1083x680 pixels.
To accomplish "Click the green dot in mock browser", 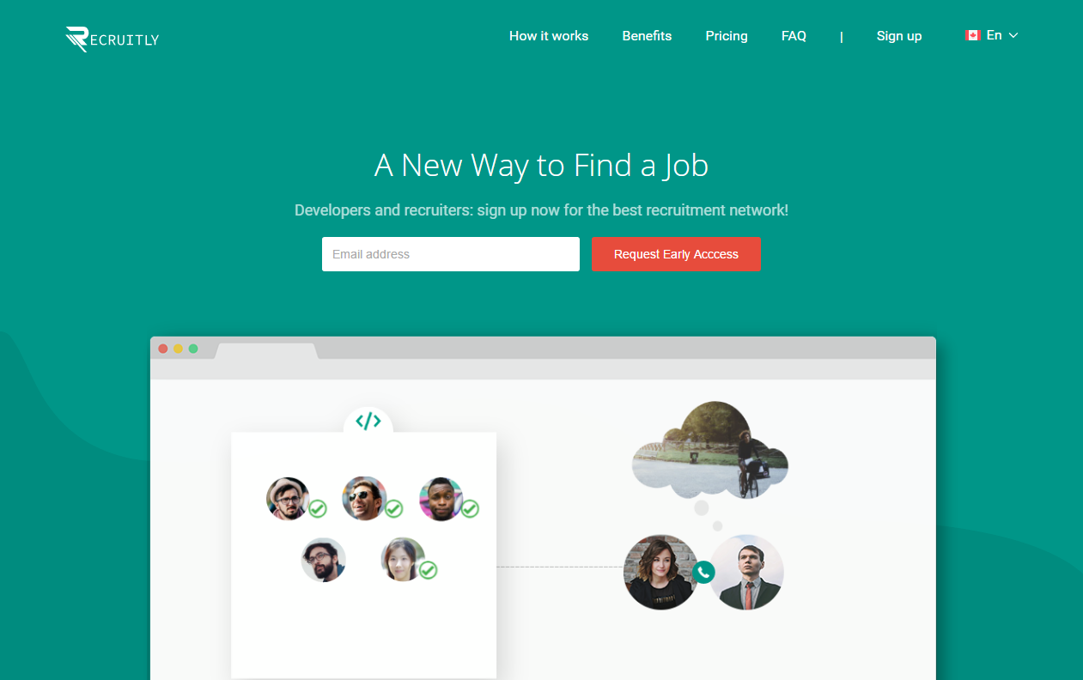I will (193, 349).
